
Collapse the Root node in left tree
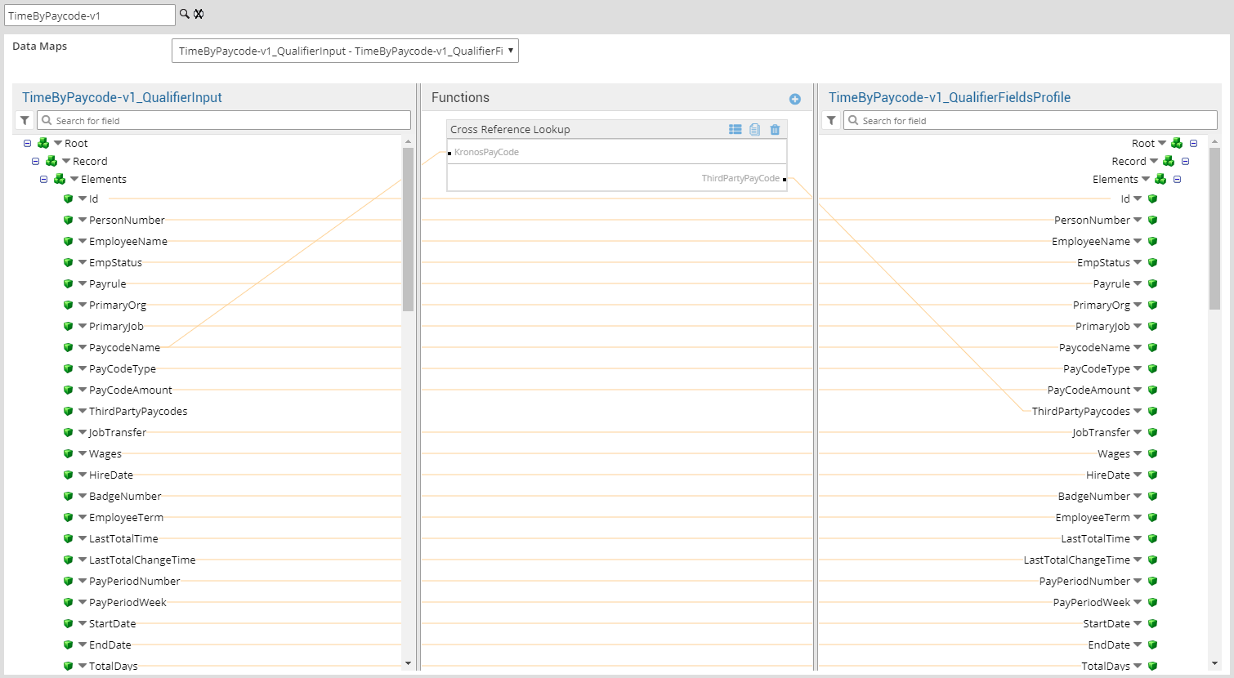pyautogui.click(x=28, y=144)
